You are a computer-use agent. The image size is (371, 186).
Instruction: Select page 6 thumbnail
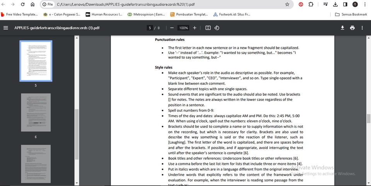coord(36,112)
